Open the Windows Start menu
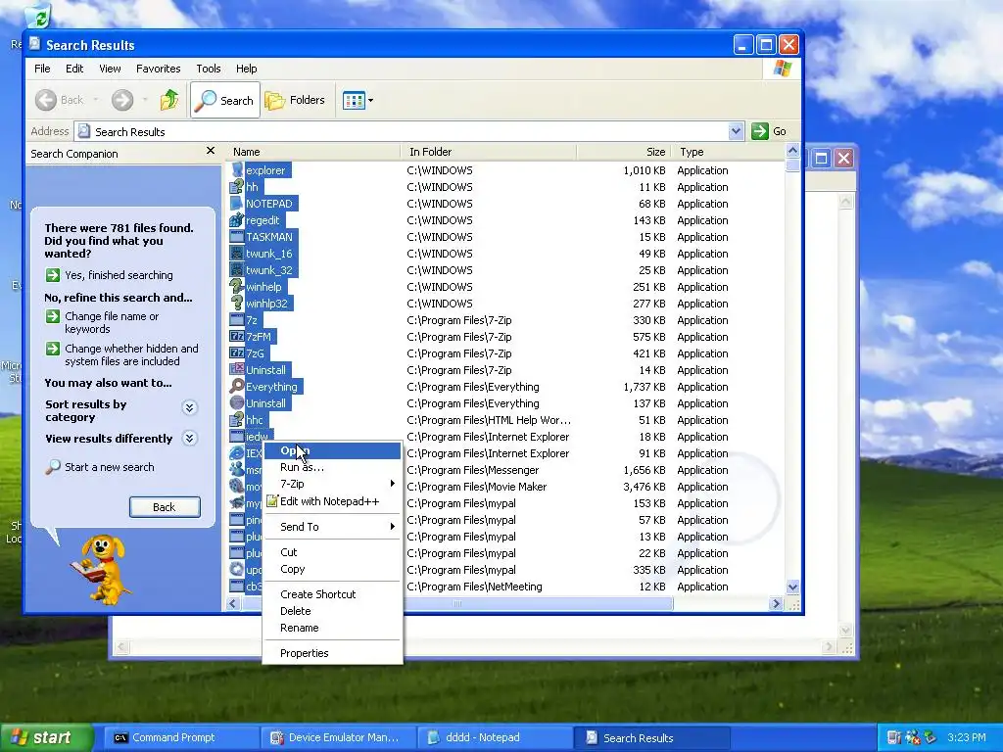1003x752 pixels. (46, 737)
